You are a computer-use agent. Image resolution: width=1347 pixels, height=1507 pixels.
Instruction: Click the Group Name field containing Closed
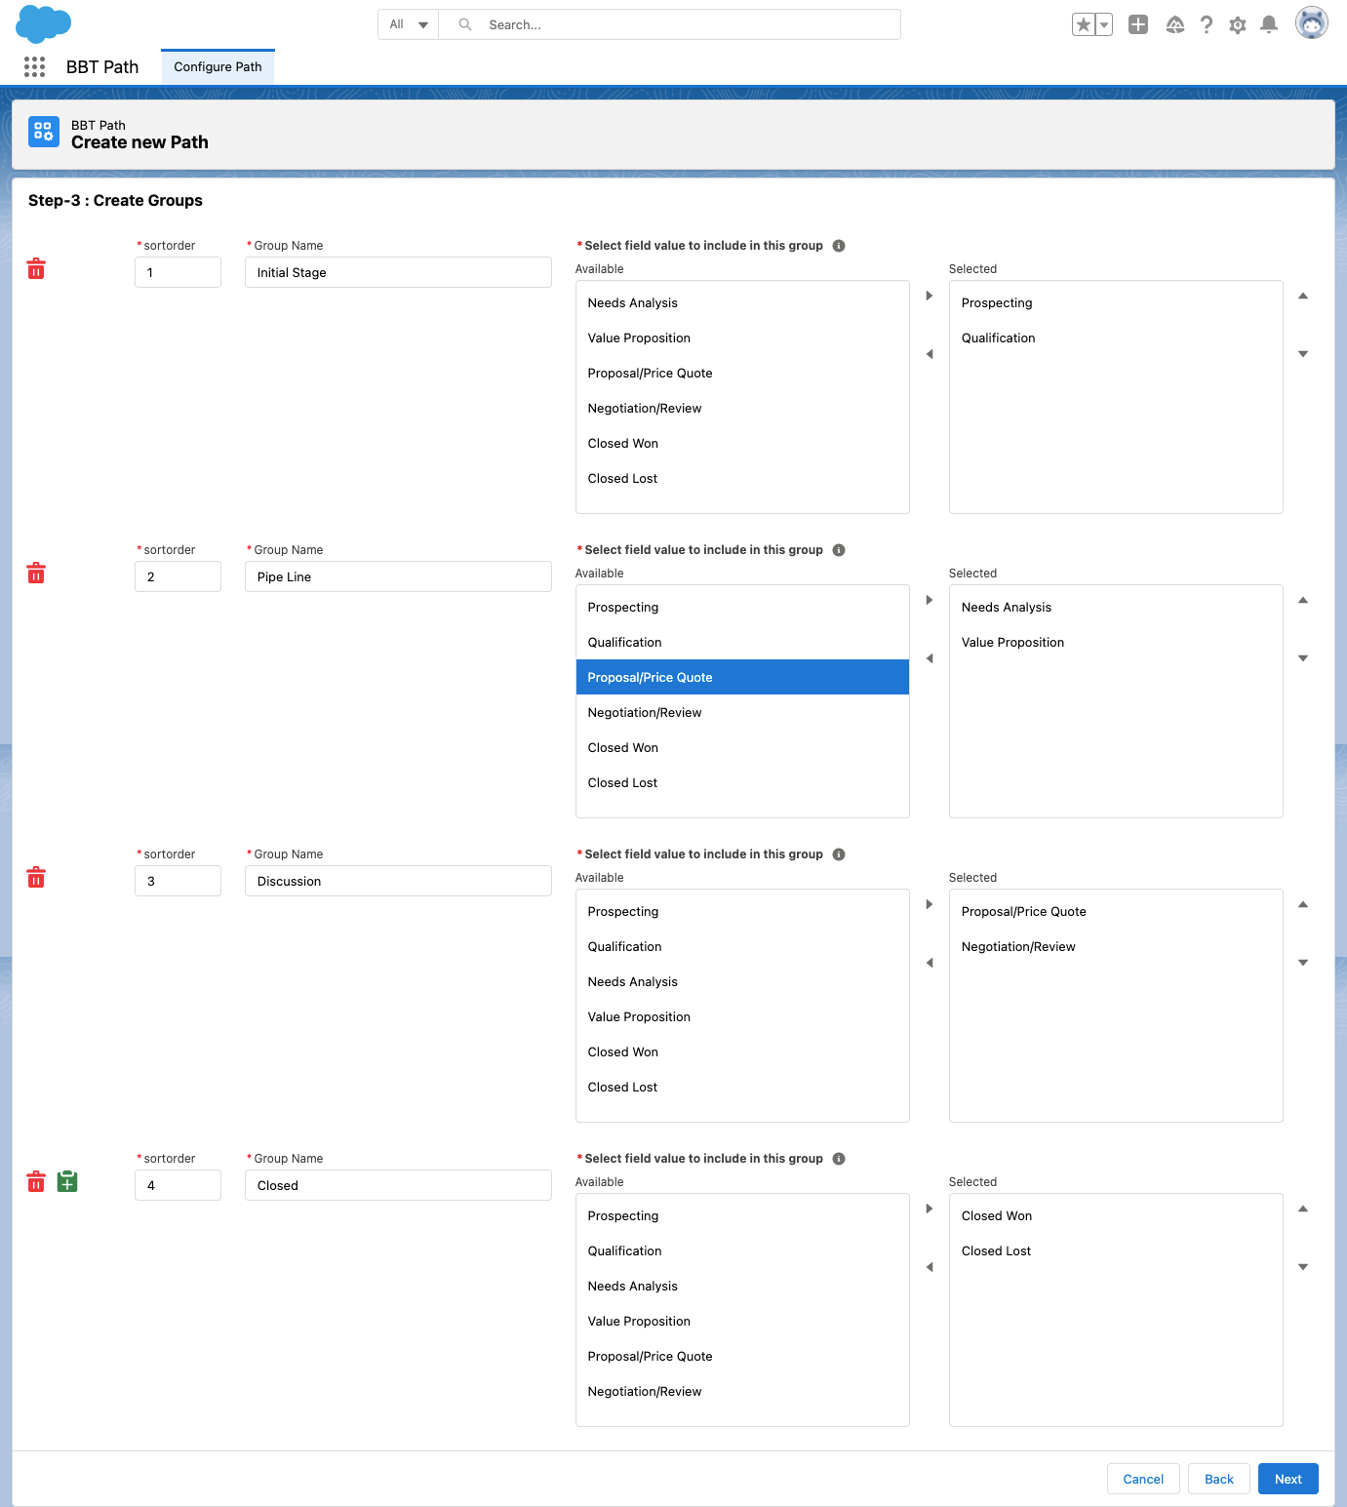tap(398, 1185)
